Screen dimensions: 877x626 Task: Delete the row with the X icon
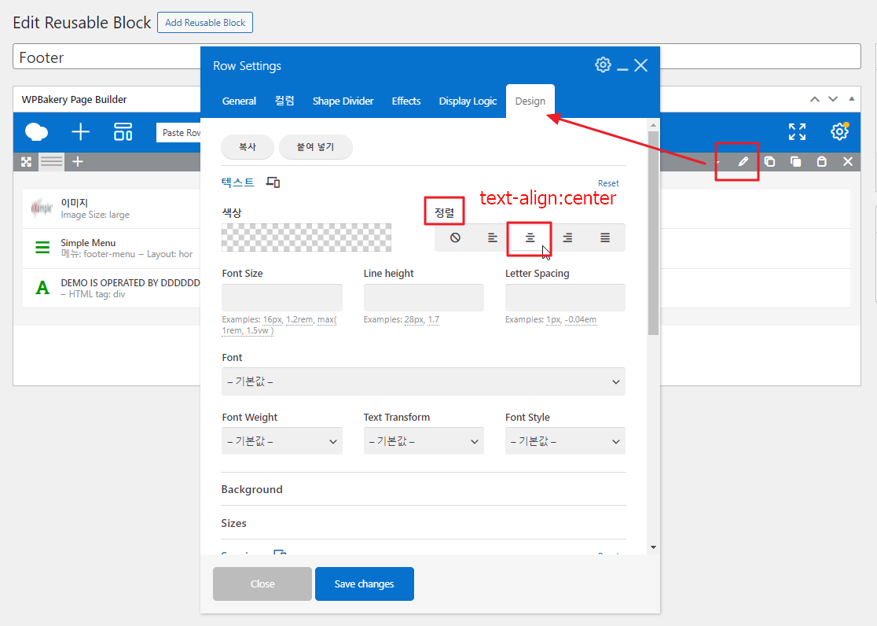[x=848, y=162]
